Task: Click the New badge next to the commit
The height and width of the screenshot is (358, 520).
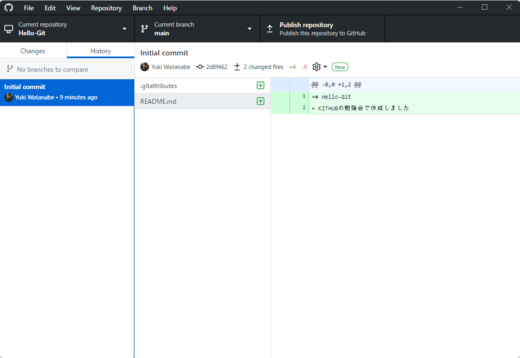Action: coord(339,66)
